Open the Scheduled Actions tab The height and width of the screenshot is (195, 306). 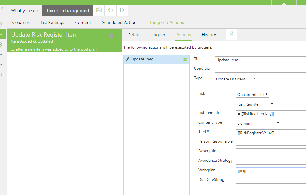coord(120,23)
